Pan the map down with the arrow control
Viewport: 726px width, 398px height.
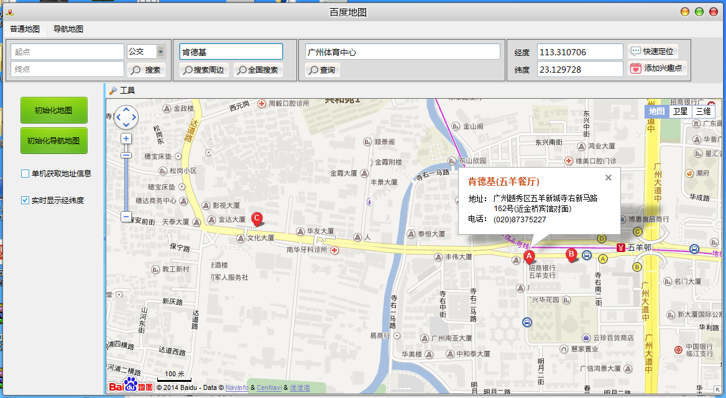point(126,125)
